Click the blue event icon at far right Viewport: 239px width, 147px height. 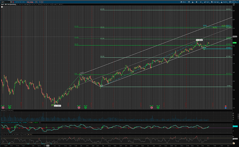point(225,108)
